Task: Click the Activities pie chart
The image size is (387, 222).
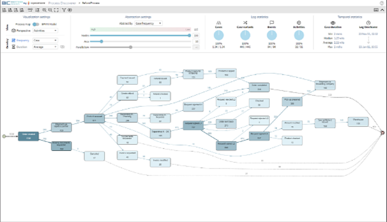Action: point(299,35)
